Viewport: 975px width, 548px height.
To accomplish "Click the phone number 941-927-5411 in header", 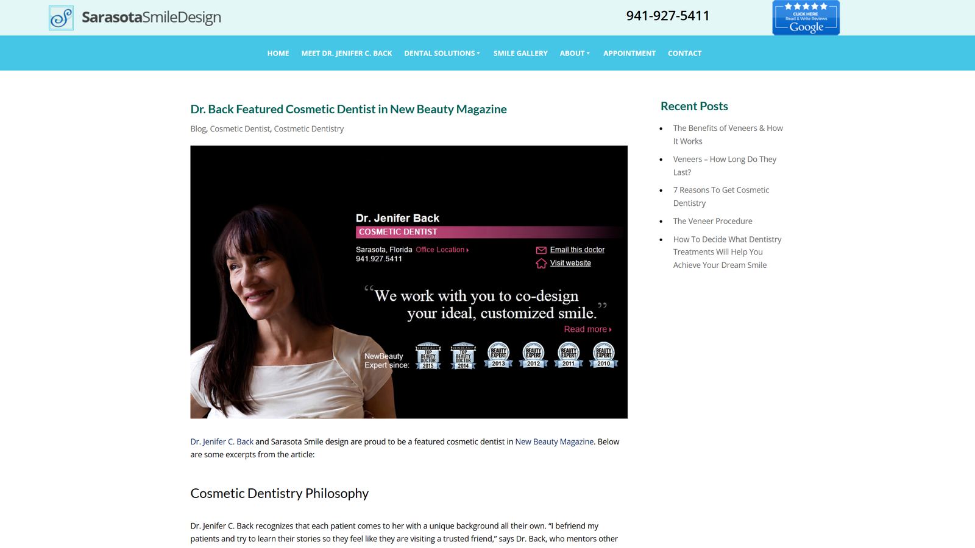I will coord(668,16).
